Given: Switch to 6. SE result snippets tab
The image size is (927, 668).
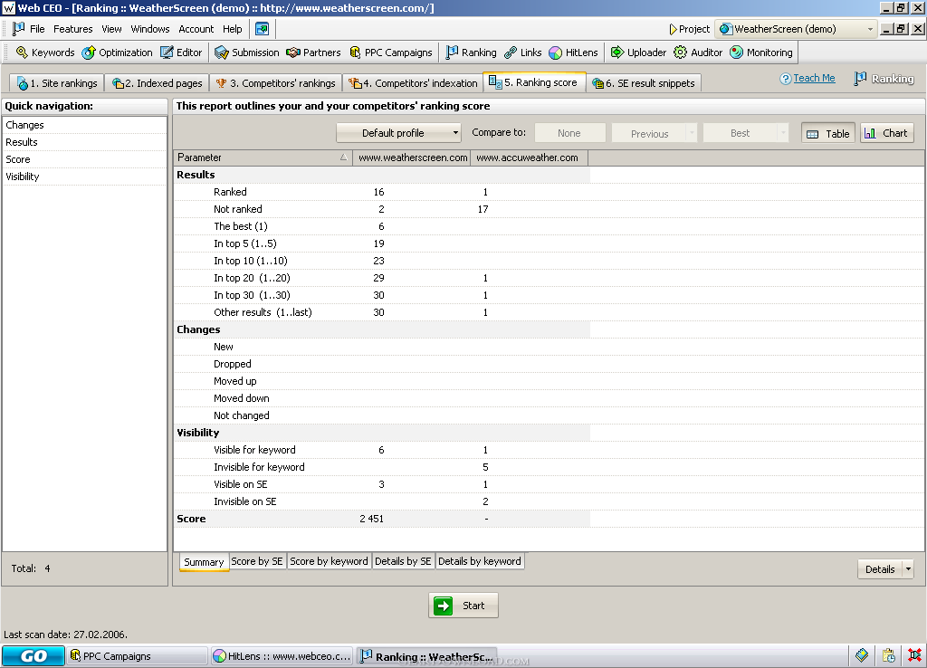Looking at the screenshot, I should coord(644,83).
